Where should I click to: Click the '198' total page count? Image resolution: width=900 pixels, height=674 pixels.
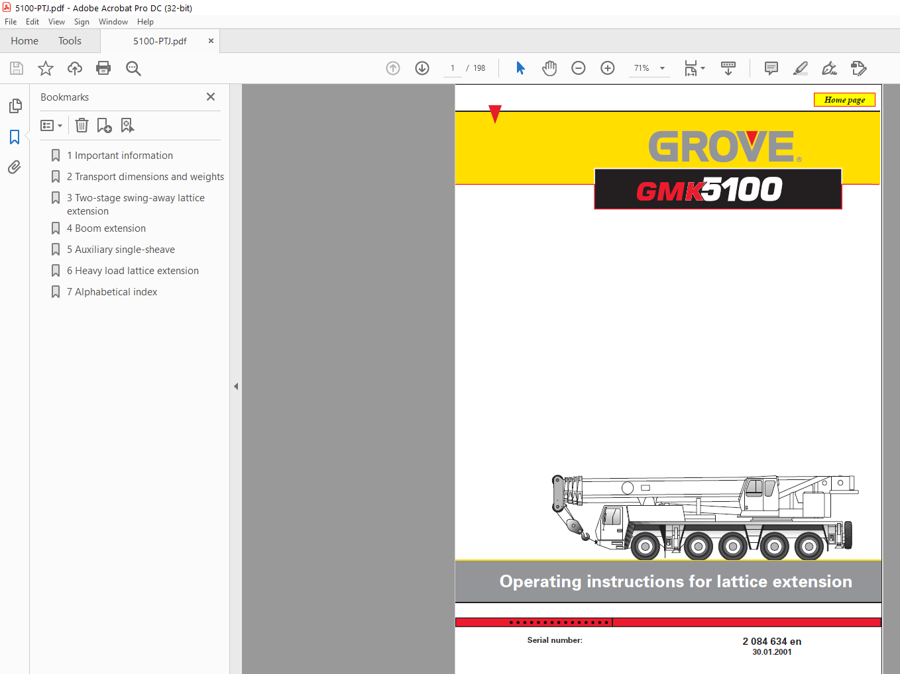(479, 68)
